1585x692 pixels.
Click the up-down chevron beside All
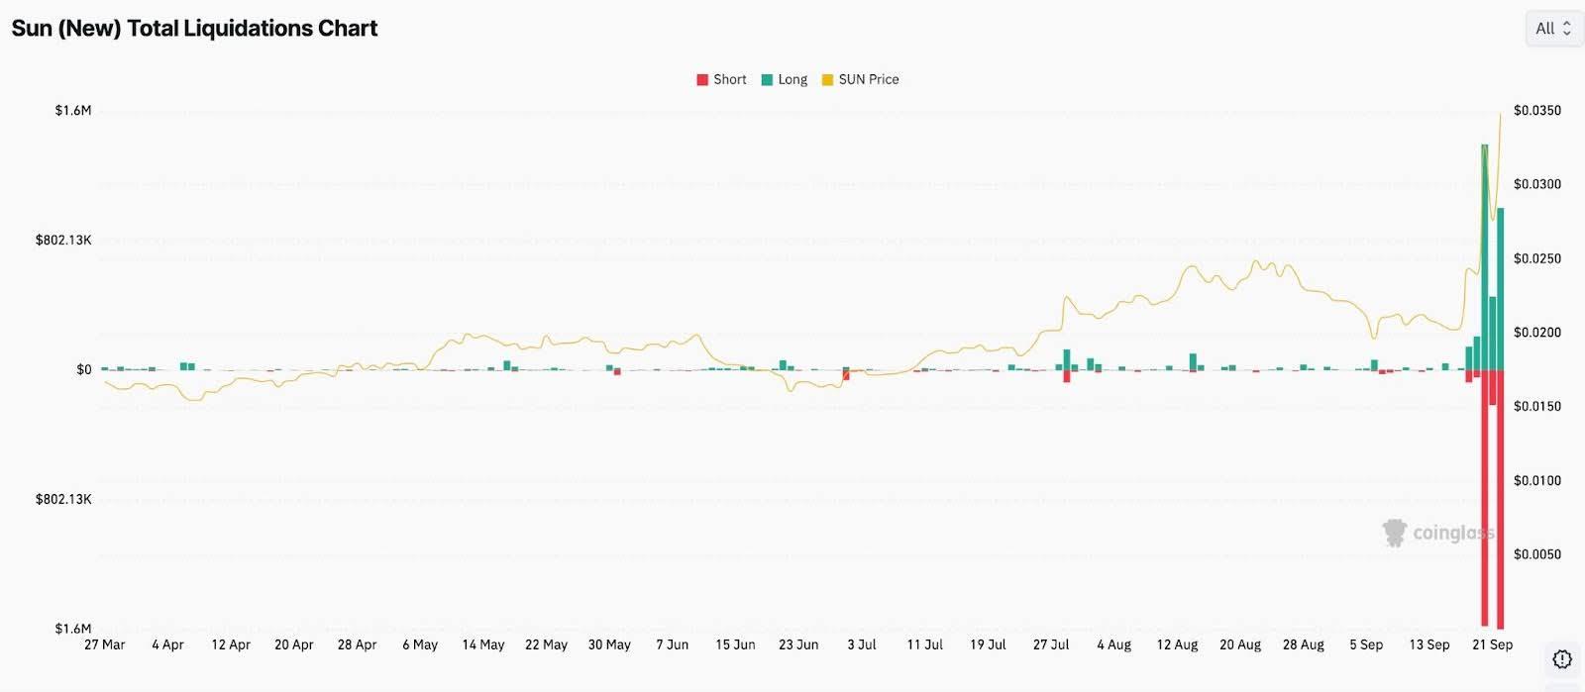1567,29
